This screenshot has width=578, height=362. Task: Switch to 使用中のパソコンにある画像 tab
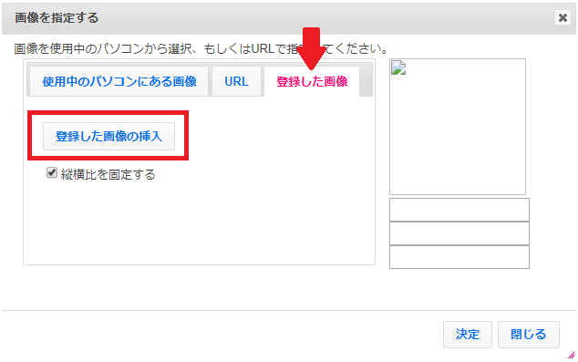119,81
